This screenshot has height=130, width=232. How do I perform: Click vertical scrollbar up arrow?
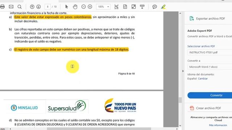coord(180,13)
